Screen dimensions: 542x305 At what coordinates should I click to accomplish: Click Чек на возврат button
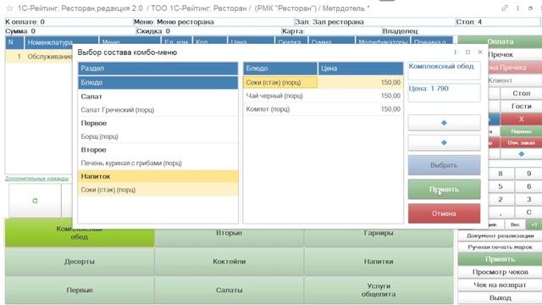click(500, 285)
